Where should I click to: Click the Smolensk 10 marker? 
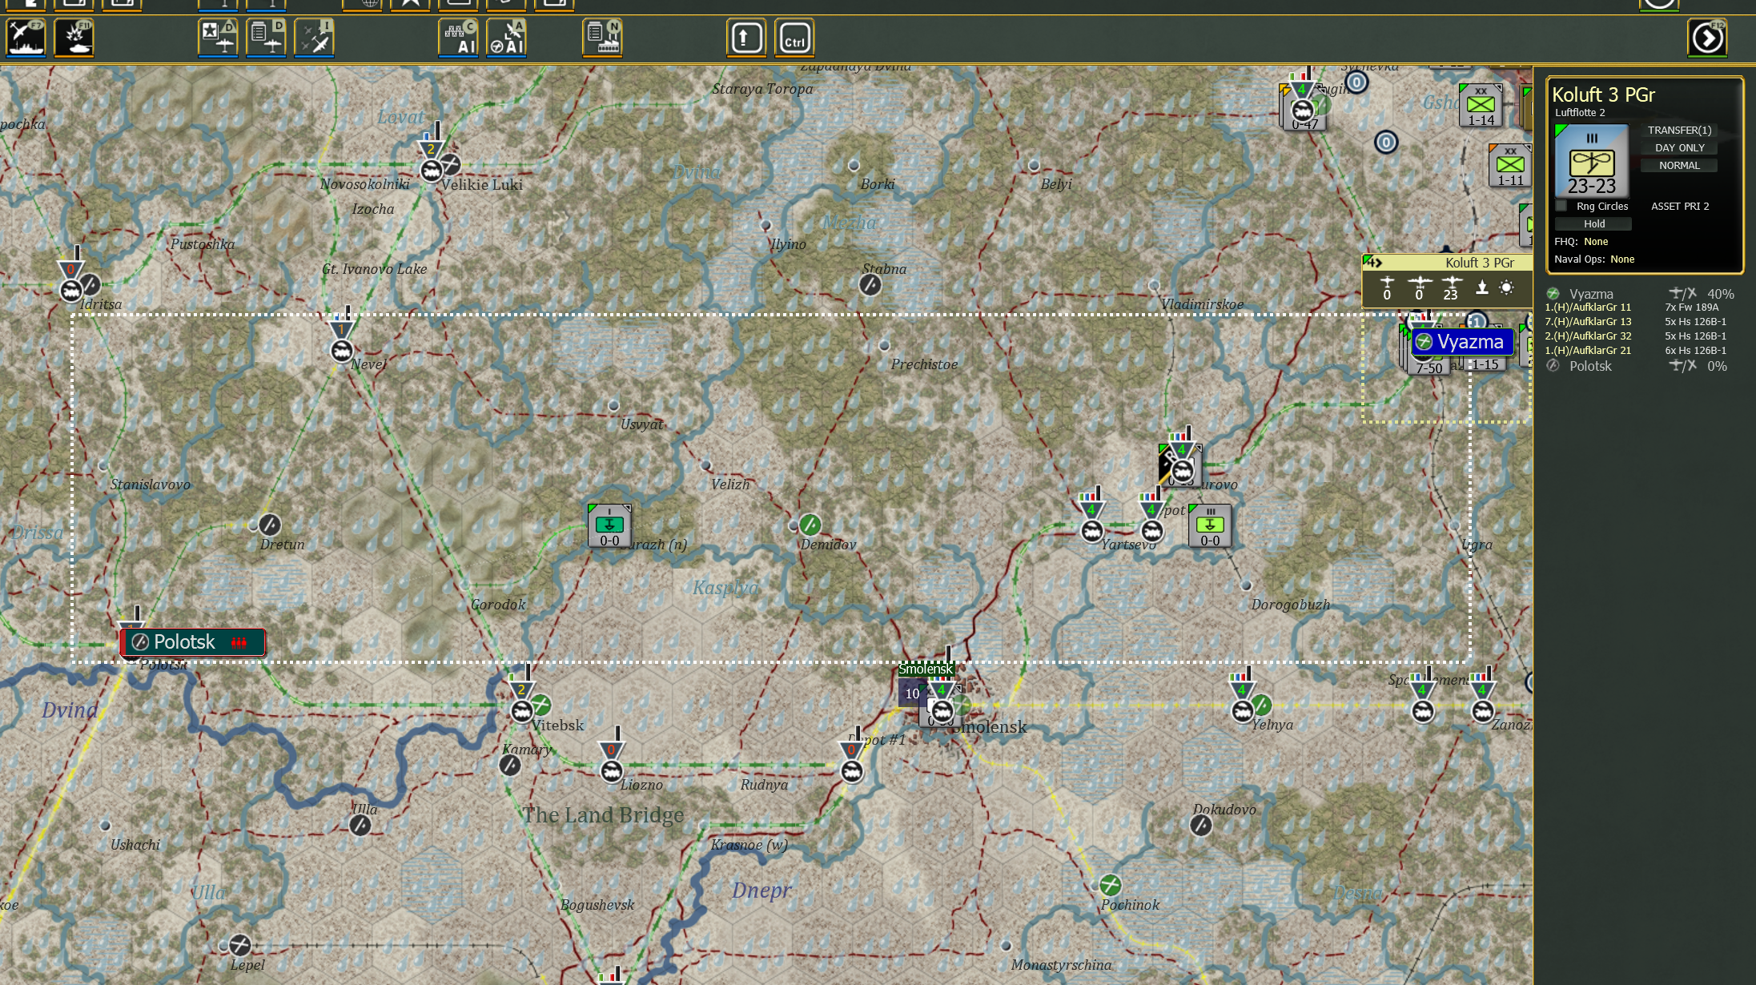912,694
